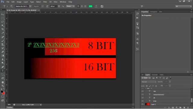193x109 pixels.
Task: Select the Hand tool
Action: coord(3,82)
